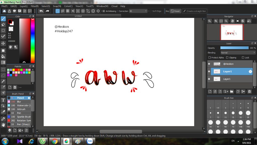Enable Protect Alpha checkbox
The width and height of the screenshot is (257, 145).
pyautogui.click(x=210, y=58)
